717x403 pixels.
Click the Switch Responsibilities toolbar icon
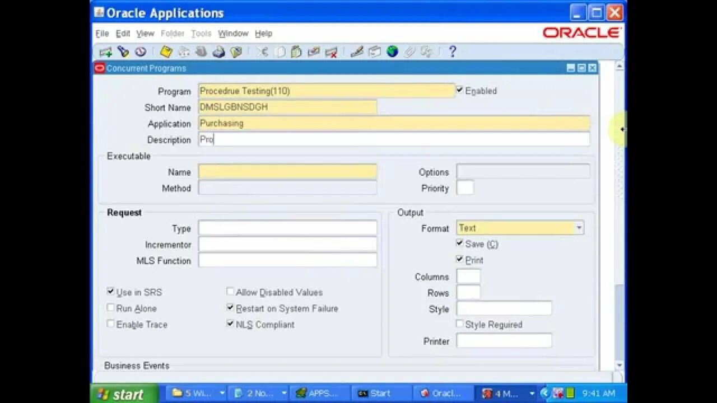(x=201, y=52)
